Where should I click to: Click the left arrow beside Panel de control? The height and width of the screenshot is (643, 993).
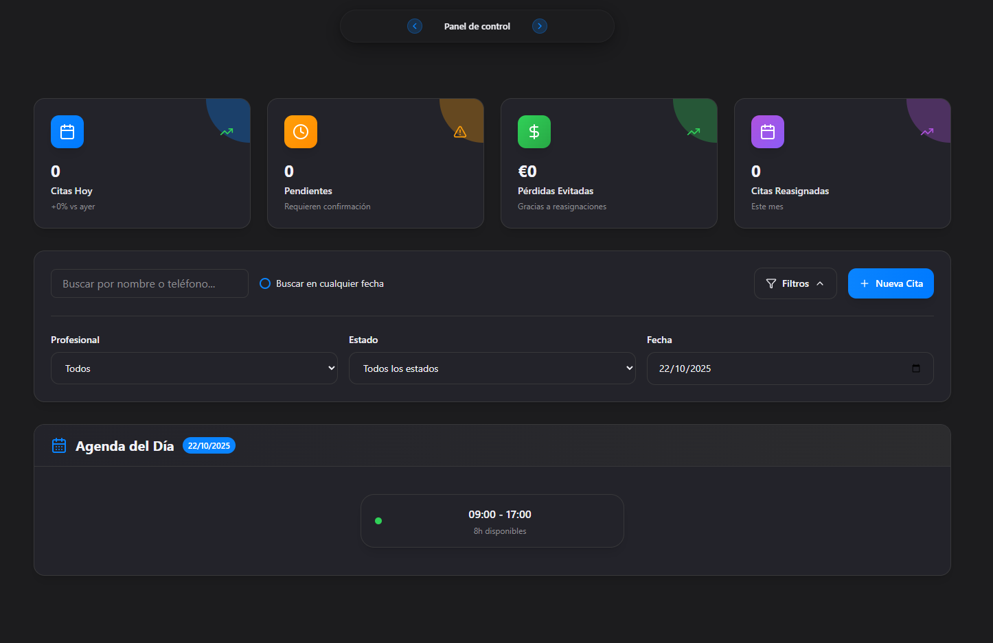pos(415,26)
